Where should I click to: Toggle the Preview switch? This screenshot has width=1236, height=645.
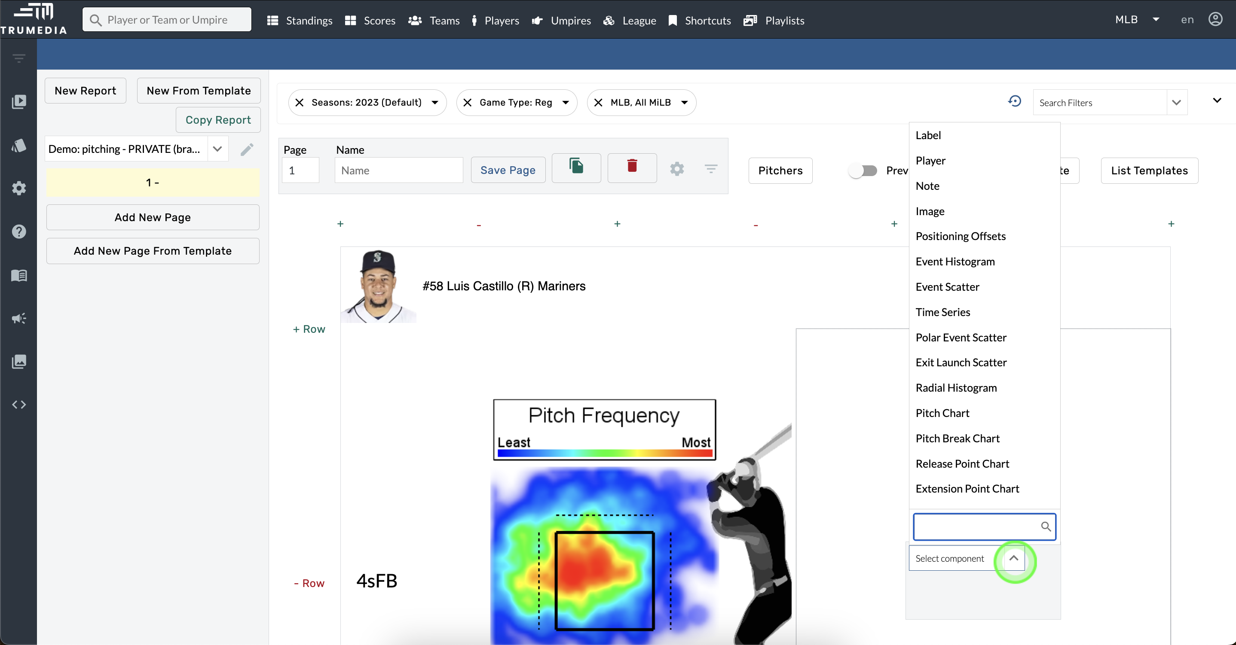[x=863, y=171]
